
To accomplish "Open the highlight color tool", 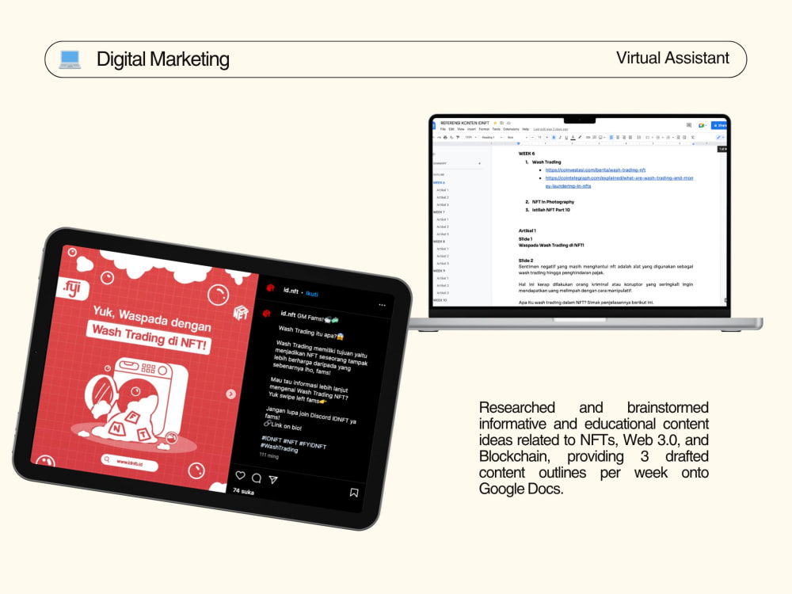I will pos(580,137).
